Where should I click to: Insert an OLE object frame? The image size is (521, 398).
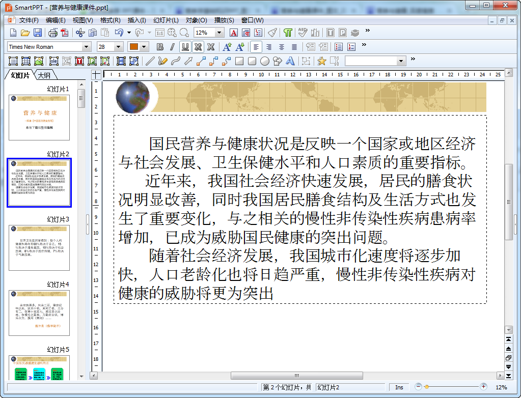click(x=54, y=61)
